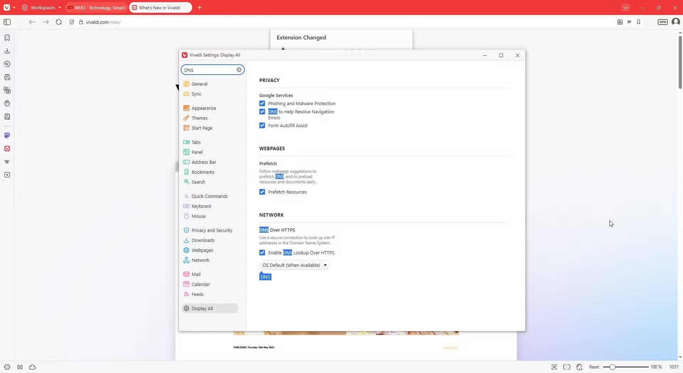Switch to the MUO Technology tab

pos(96,7)
